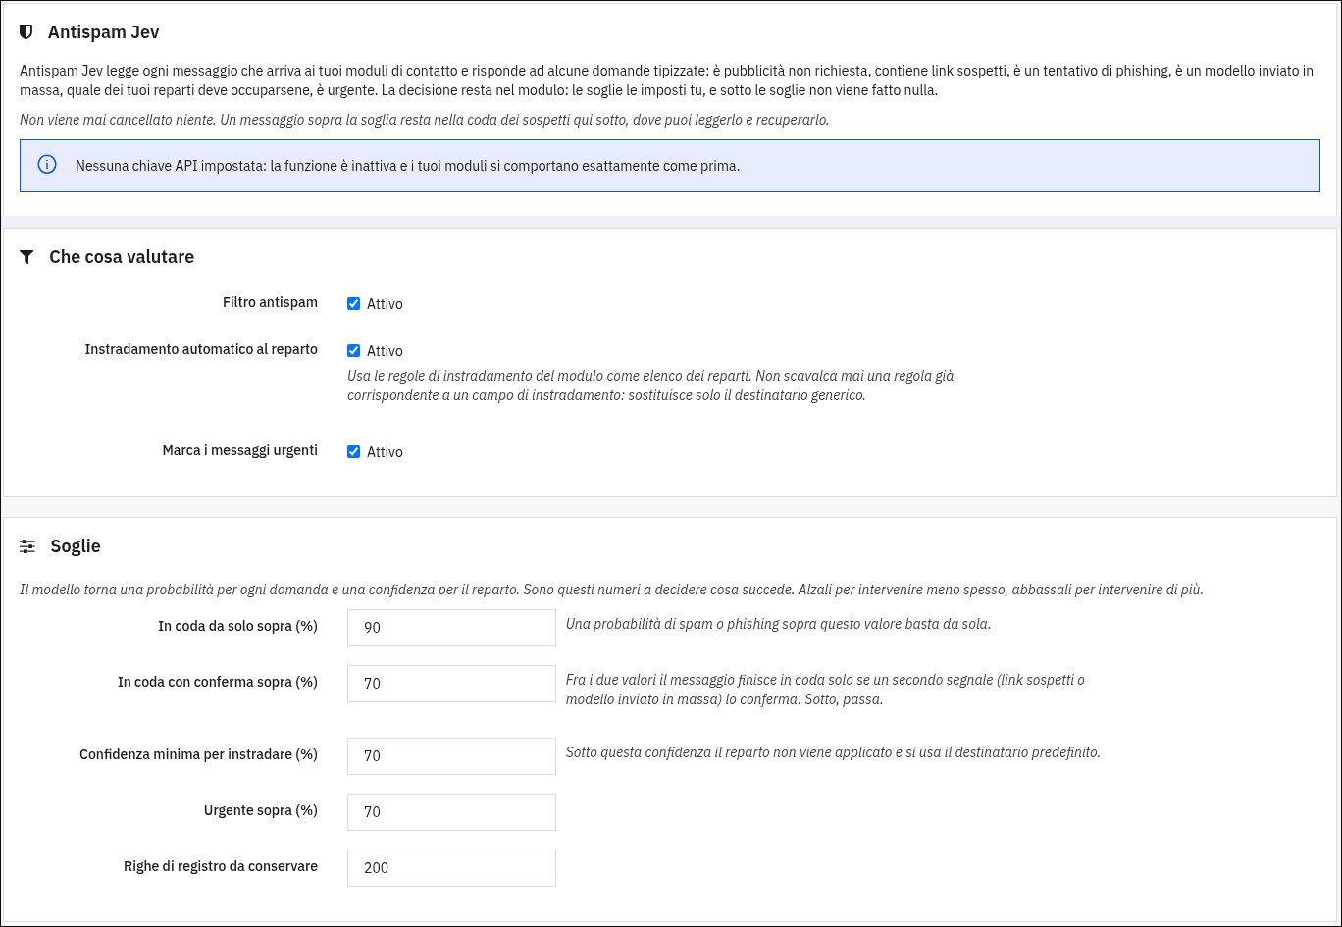
Task: Uncheck Marca i messaggi urgenti
Action: tap(354, 452)
